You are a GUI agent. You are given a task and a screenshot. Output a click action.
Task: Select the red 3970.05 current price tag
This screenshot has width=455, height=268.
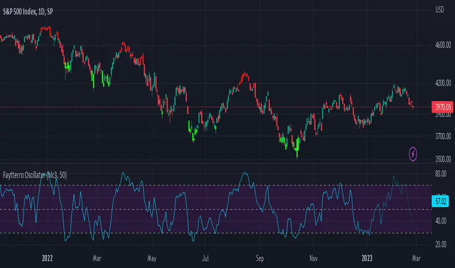[x=442, y=107]
